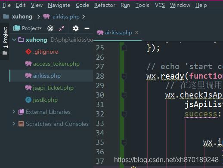Click line number 33 in the gutter
223x168 pixels.
click(100, 123)
